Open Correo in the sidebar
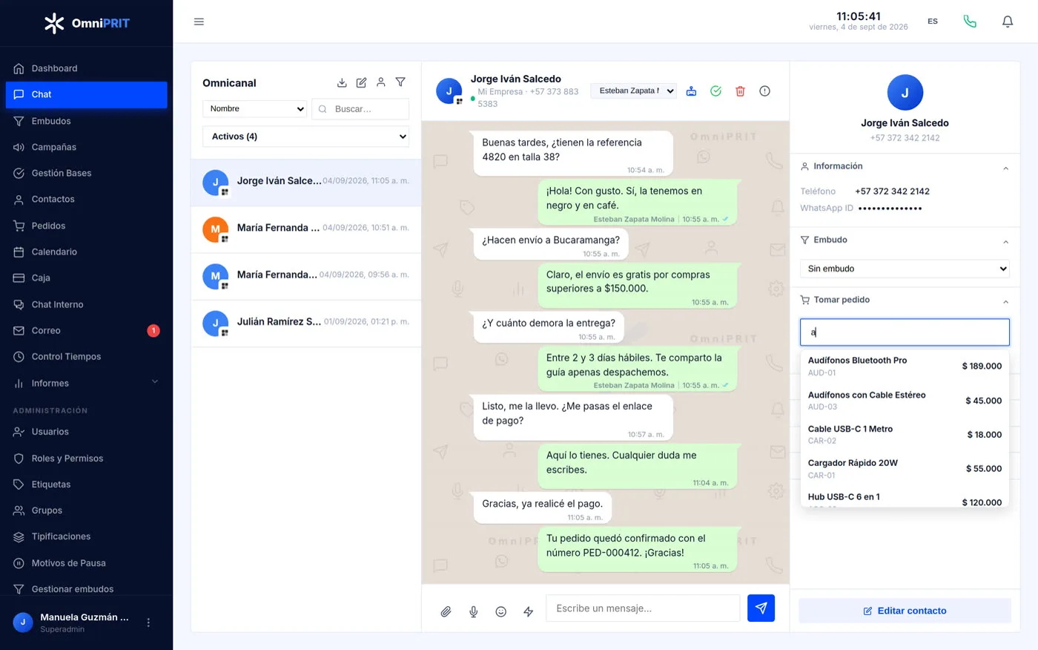 pyautogui.click(x=86, y=330)
